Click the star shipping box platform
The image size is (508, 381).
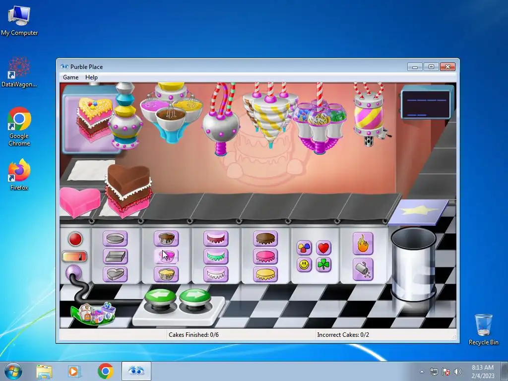click(418, 212)
